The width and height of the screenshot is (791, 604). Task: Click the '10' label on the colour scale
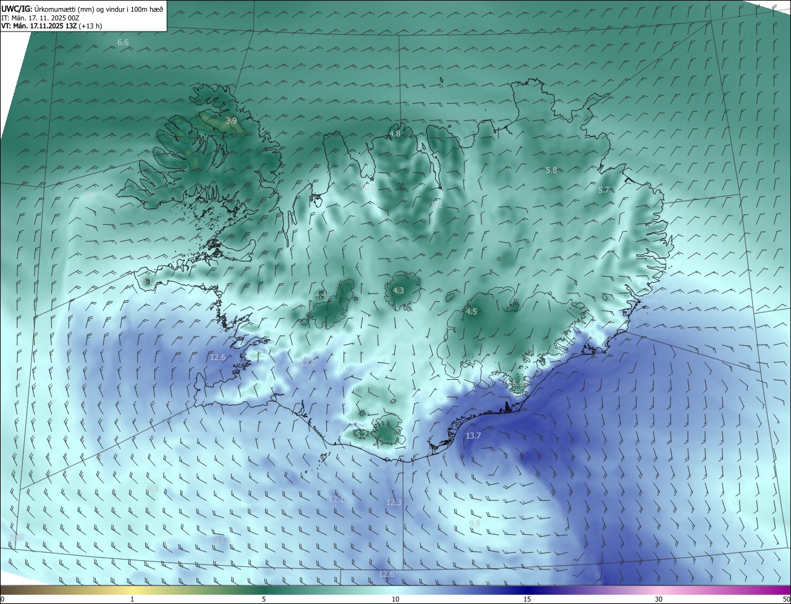click(x=395, y=599)
